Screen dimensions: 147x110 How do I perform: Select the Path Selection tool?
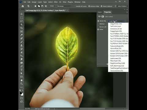pos(21,73)
